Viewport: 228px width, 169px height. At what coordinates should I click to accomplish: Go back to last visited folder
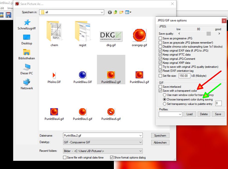coord(110,12)
